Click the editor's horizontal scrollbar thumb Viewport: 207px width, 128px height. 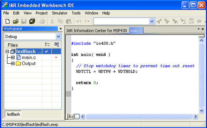[x=138, y=117]
